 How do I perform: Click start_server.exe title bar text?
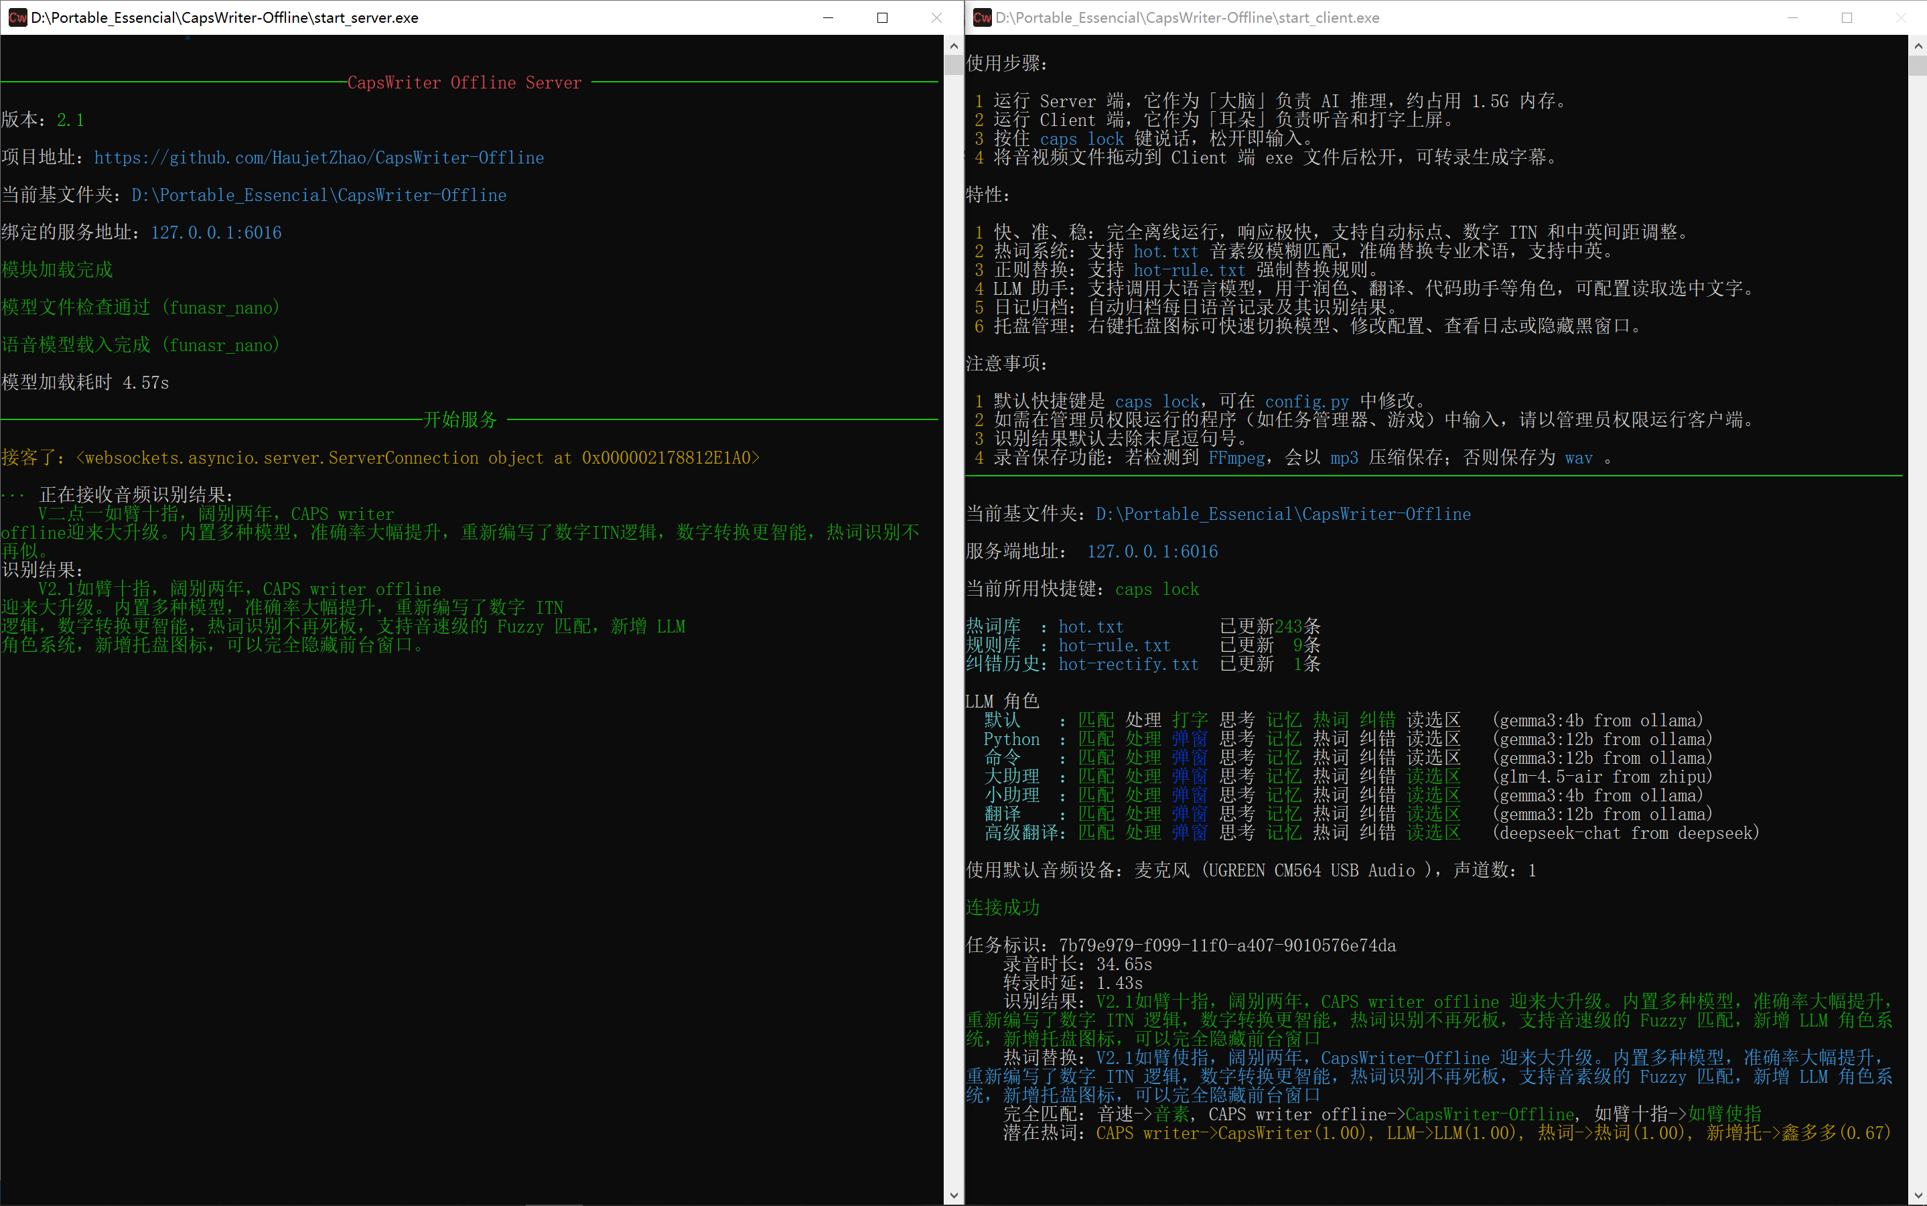(225, 17)
